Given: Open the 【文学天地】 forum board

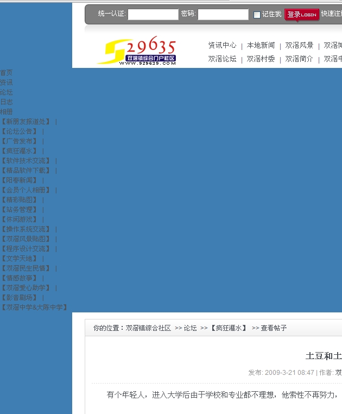Looking at the screenshot, I should (x=19, y=258).
